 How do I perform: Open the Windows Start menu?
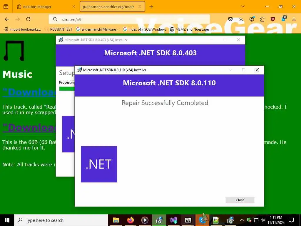[7, 220]
